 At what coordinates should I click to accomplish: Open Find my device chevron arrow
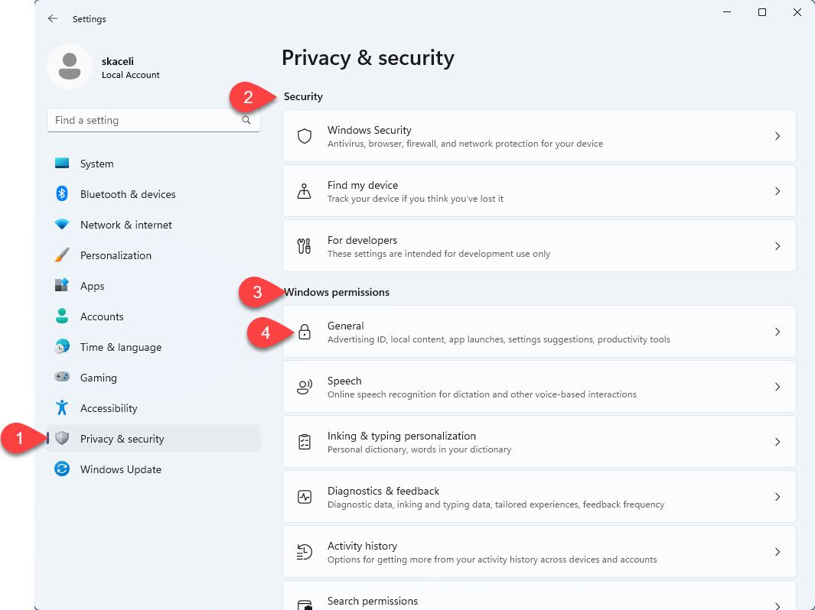click(778, 191)
